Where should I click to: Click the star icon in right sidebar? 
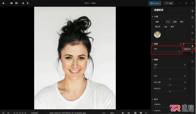click(x=192, y=53)
